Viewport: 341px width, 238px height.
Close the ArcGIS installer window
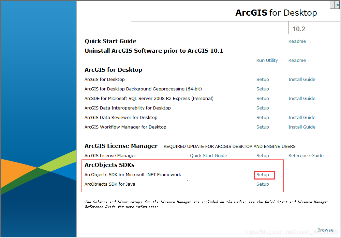pos(337,5)
